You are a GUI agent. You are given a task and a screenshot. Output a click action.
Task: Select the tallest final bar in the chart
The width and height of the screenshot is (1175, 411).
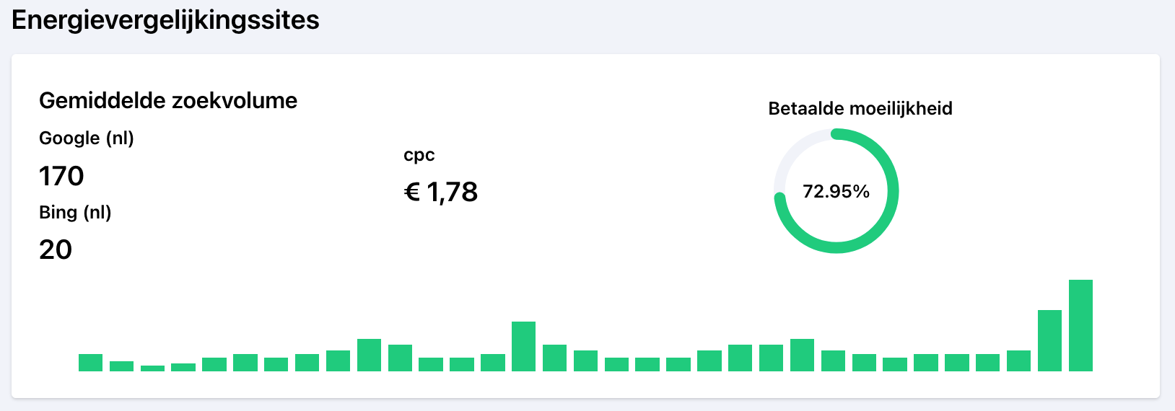tap(1080, 325)
